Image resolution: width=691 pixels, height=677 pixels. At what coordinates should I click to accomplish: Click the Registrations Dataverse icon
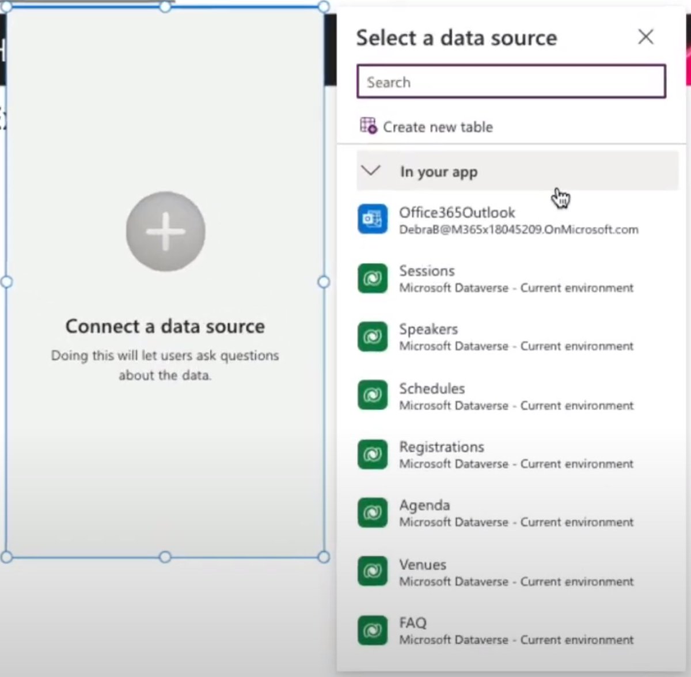373,454
